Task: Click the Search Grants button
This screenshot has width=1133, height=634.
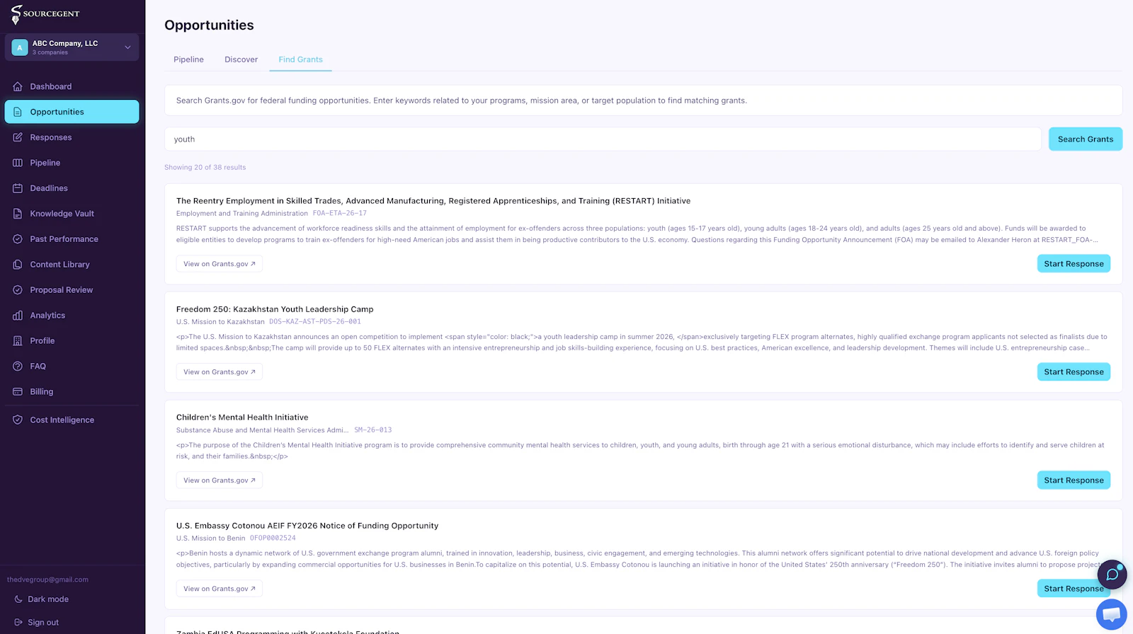Action: [x=1085, y=139]
